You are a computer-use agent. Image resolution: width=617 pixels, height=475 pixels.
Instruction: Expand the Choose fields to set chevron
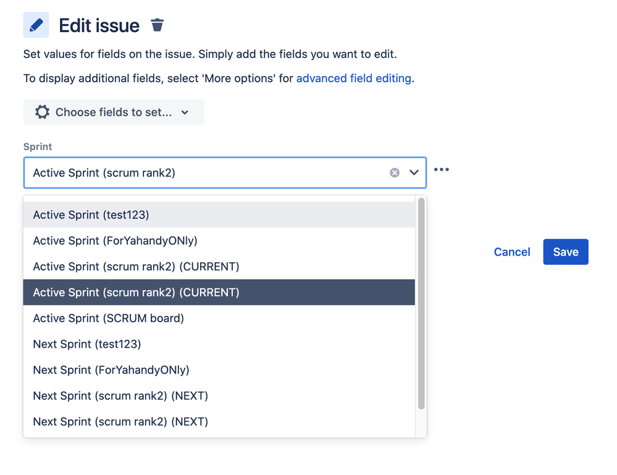(185, 112)
